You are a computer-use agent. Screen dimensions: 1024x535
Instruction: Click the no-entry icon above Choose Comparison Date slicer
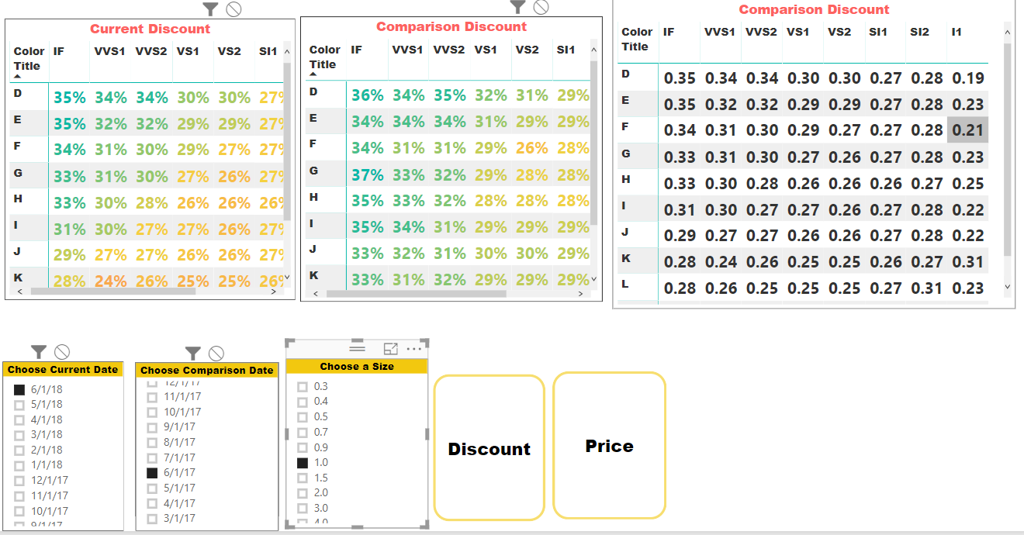[216, 354]
